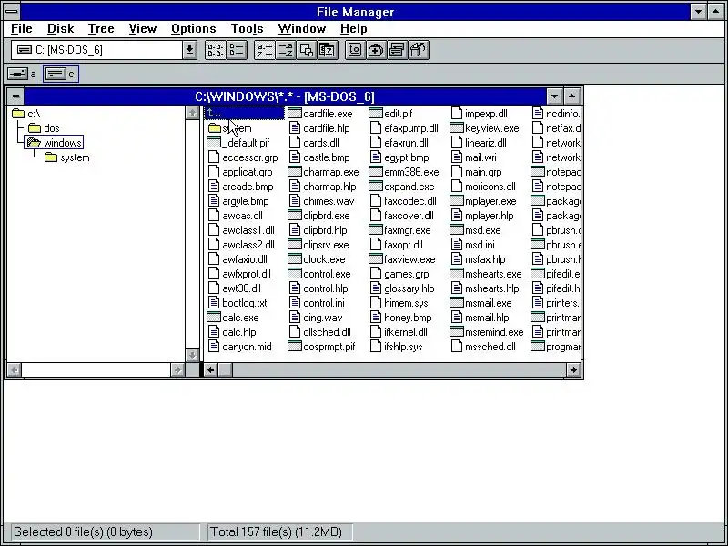Viewport: 728px width, 546px height.
Task: Click the sort by type toolbar button
Action: point(286,50)
